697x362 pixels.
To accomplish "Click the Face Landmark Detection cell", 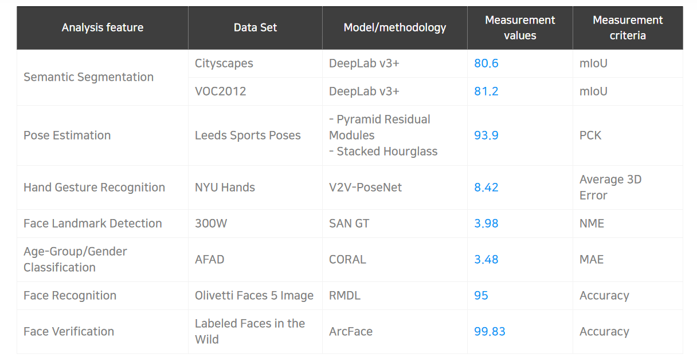I will point(93,224).
